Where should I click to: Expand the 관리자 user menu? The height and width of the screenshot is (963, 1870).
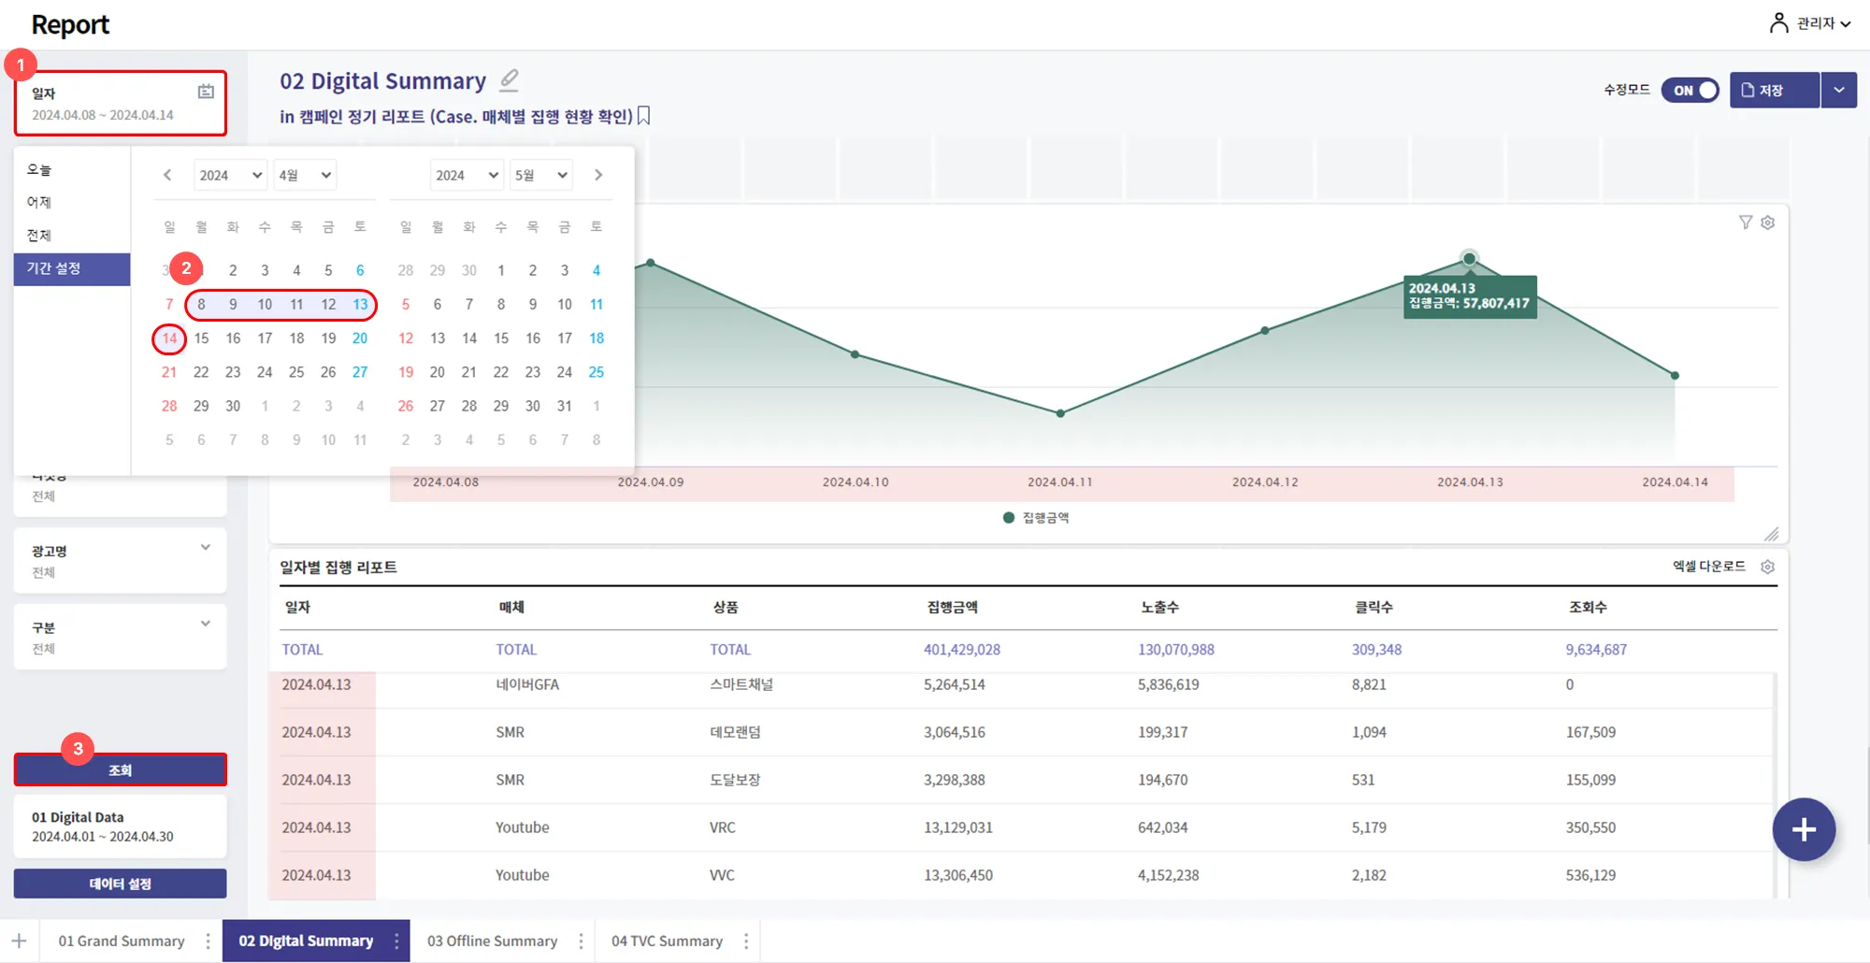tap(1811, 23)
